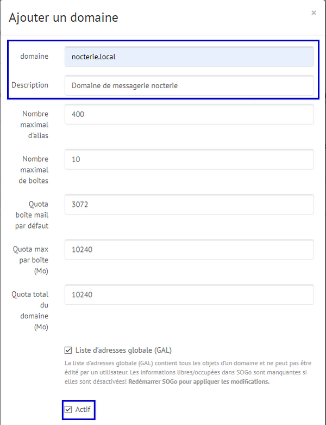Click the "Nombre maximal d'alias" label
This screenshot has height=425, width=326.
35,125
